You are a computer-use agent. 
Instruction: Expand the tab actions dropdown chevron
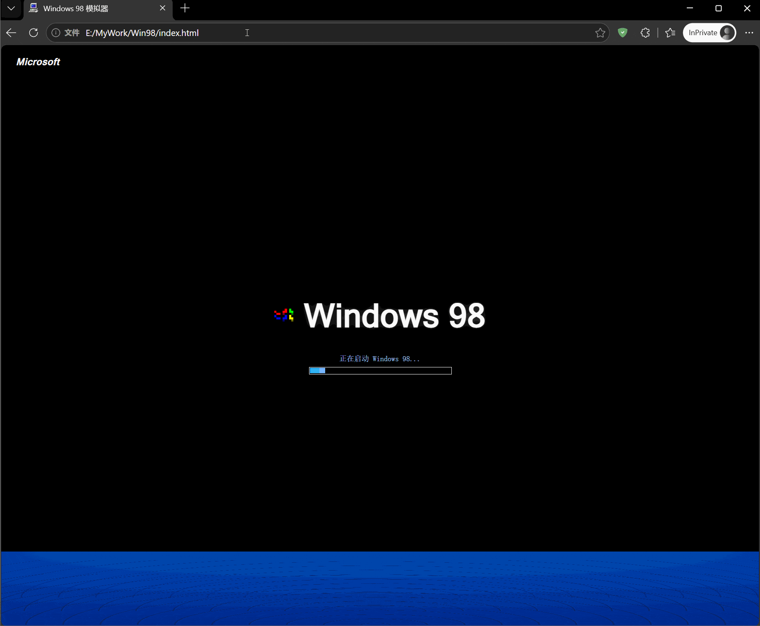tap(11, 8)
